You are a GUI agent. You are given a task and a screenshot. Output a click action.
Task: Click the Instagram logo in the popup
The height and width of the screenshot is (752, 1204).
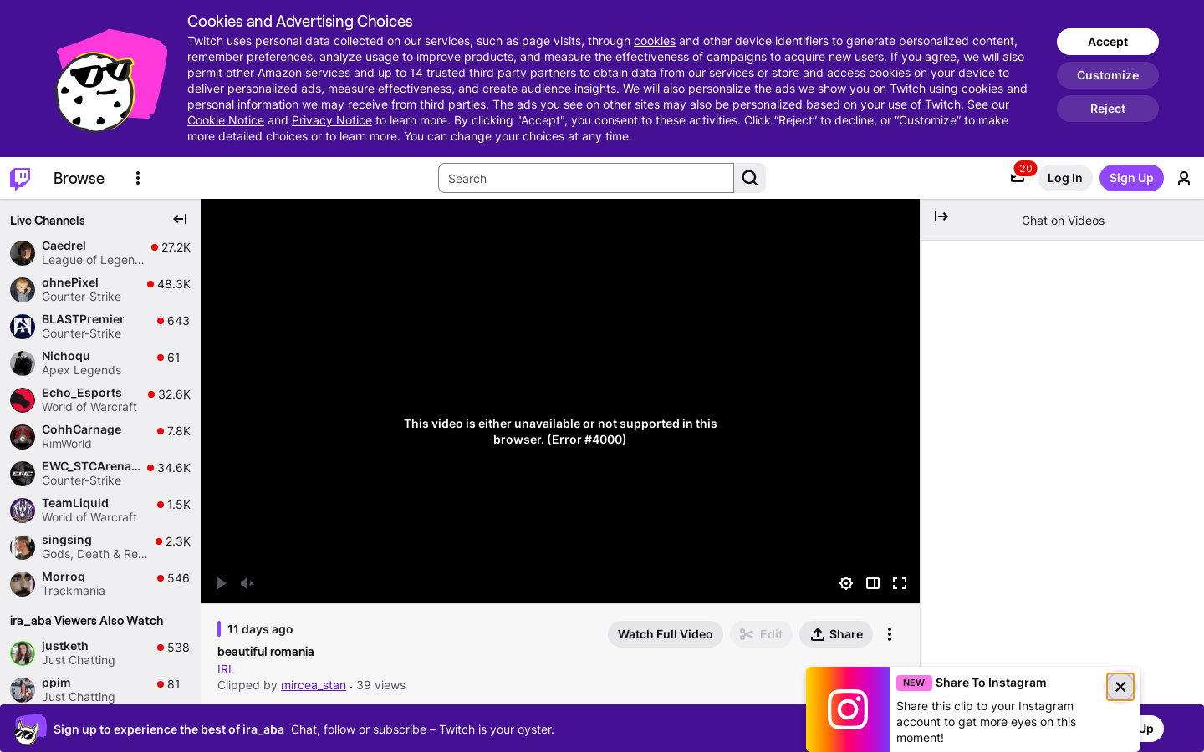point(848,709)
